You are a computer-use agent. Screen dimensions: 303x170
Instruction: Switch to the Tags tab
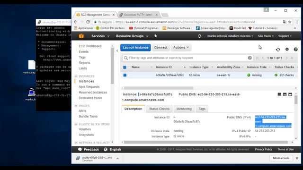(202, 109)
